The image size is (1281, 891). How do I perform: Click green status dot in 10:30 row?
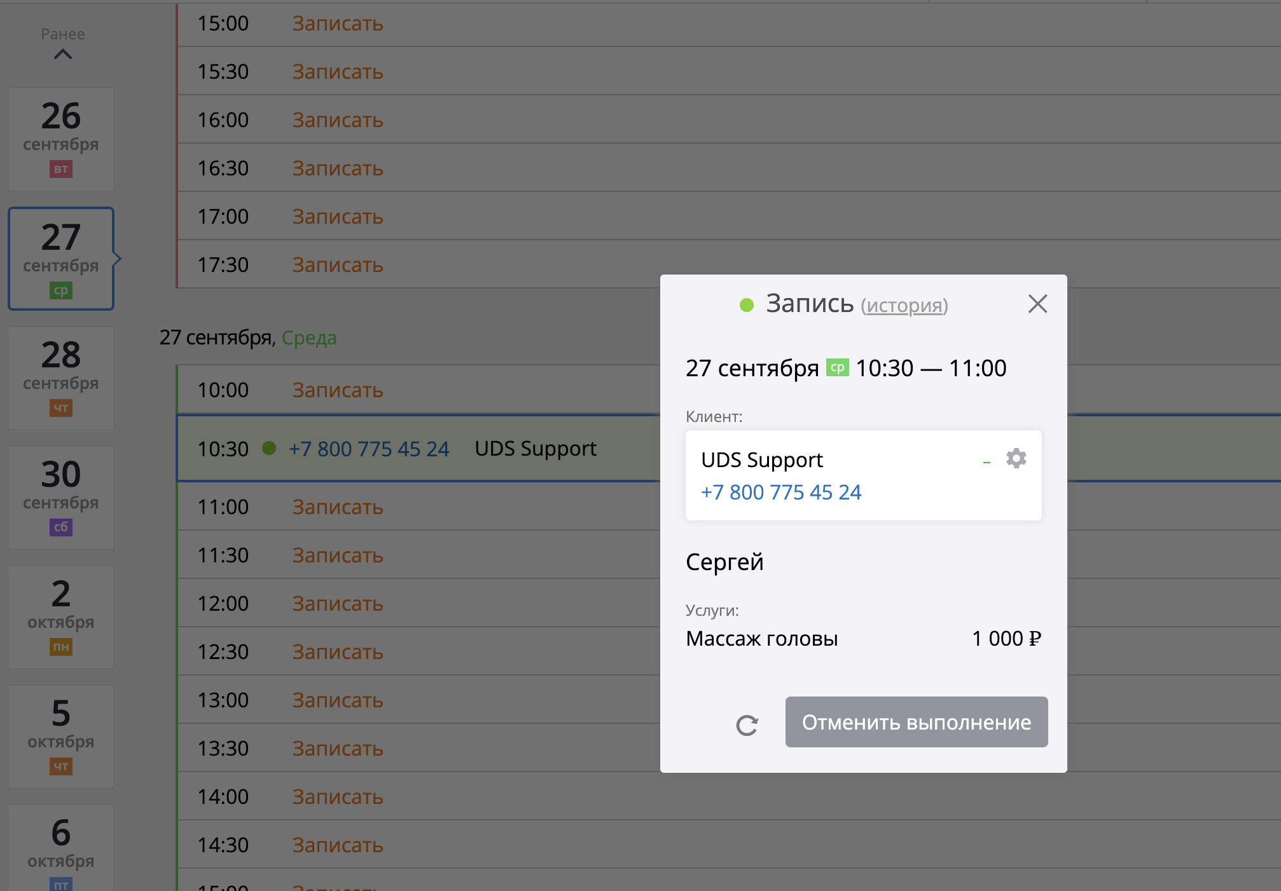(269, 448)
